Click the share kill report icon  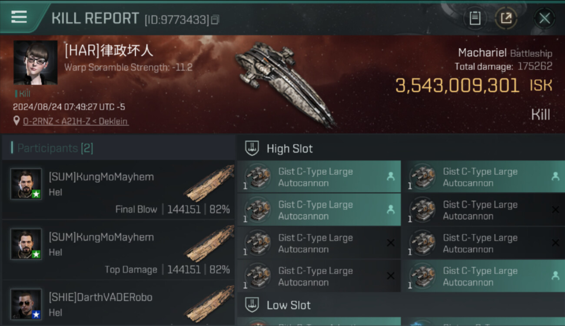(x=506, y=18)
